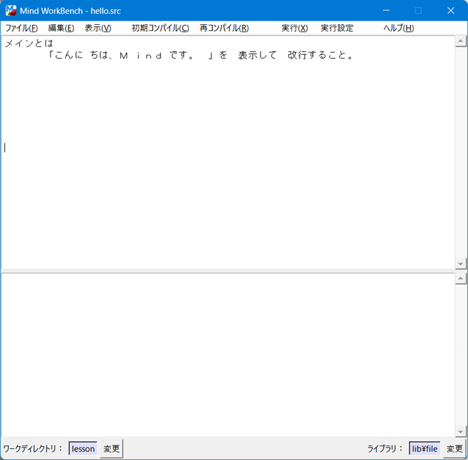Image resolution: width=468 pixels, height=460 pixels.
Task: Run the program via 実行(X)
Action: coord(294,28)
